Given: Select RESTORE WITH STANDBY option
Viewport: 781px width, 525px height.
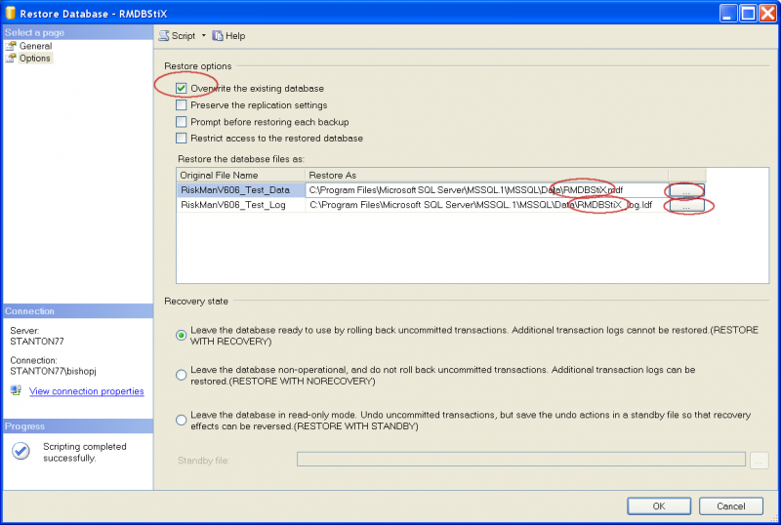Looking at the screenshot, I should (182, 421).
